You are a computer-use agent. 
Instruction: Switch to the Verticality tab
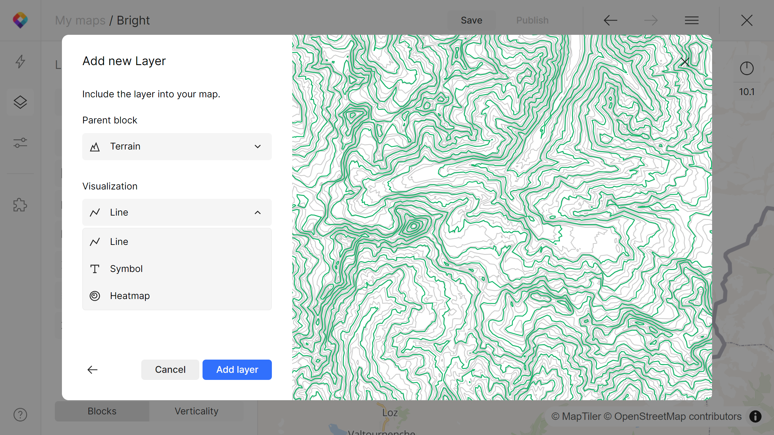coord(196,410)
